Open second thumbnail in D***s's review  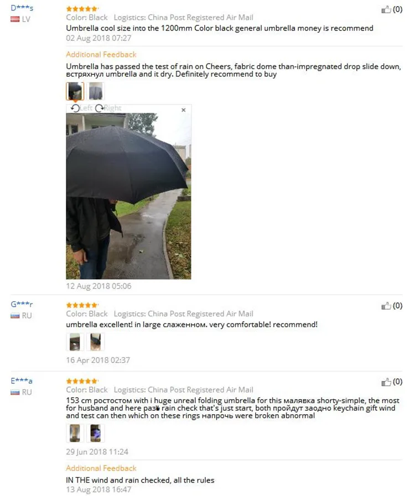[96, 91]
